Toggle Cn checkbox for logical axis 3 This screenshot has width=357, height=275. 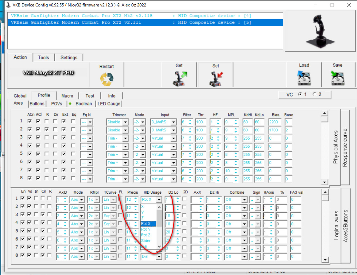[43, 215]
